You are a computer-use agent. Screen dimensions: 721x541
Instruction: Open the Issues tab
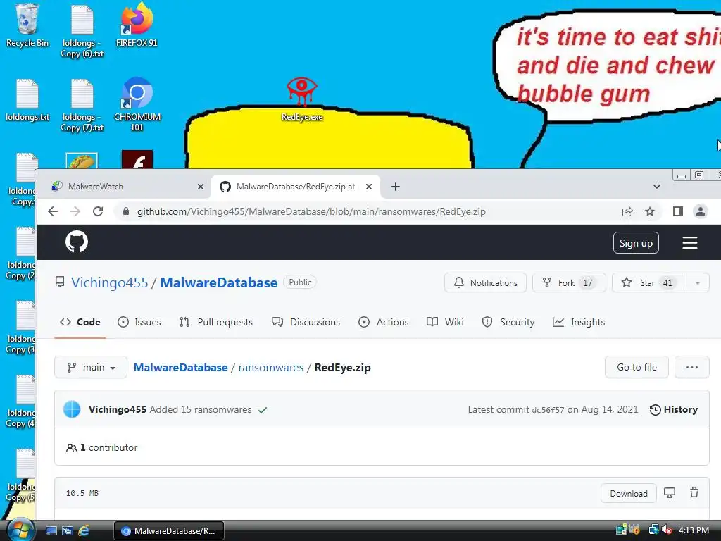(x=139, y=322)
